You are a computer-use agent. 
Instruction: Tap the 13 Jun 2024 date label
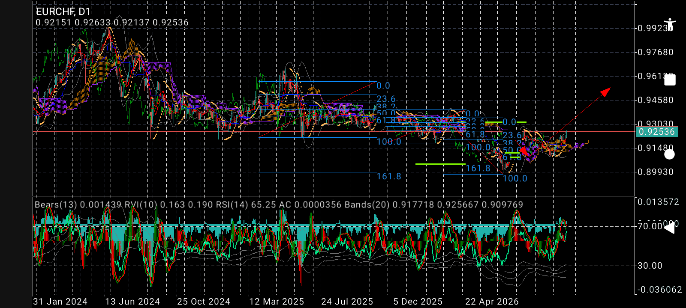click(132, 302)
